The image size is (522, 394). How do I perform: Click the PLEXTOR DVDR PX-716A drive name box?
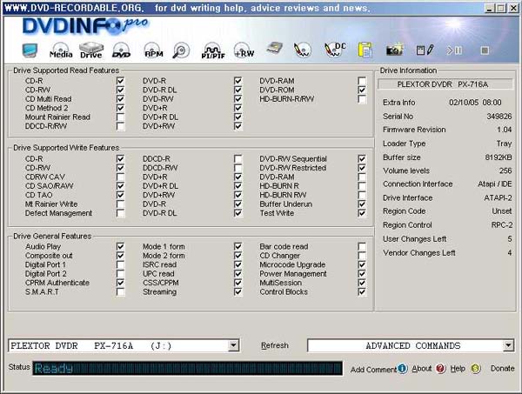pyautogui.click(x=445, y=84)
